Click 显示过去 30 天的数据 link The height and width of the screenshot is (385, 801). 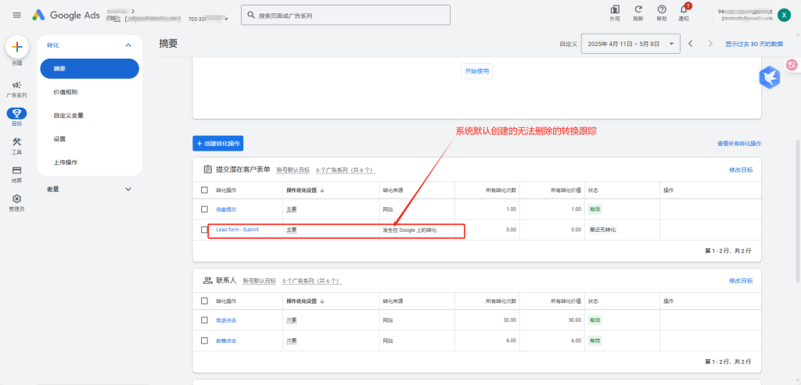pos(754,44)
